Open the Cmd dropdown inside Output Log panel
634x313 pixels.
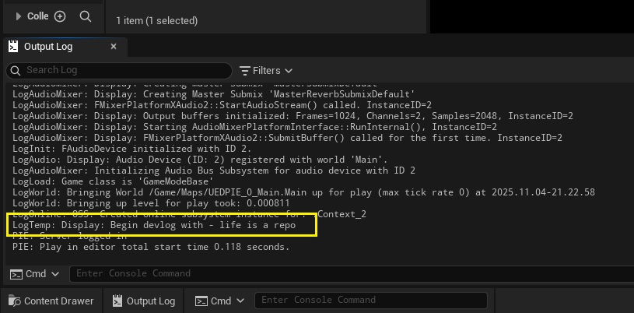(x=33, y=273)
